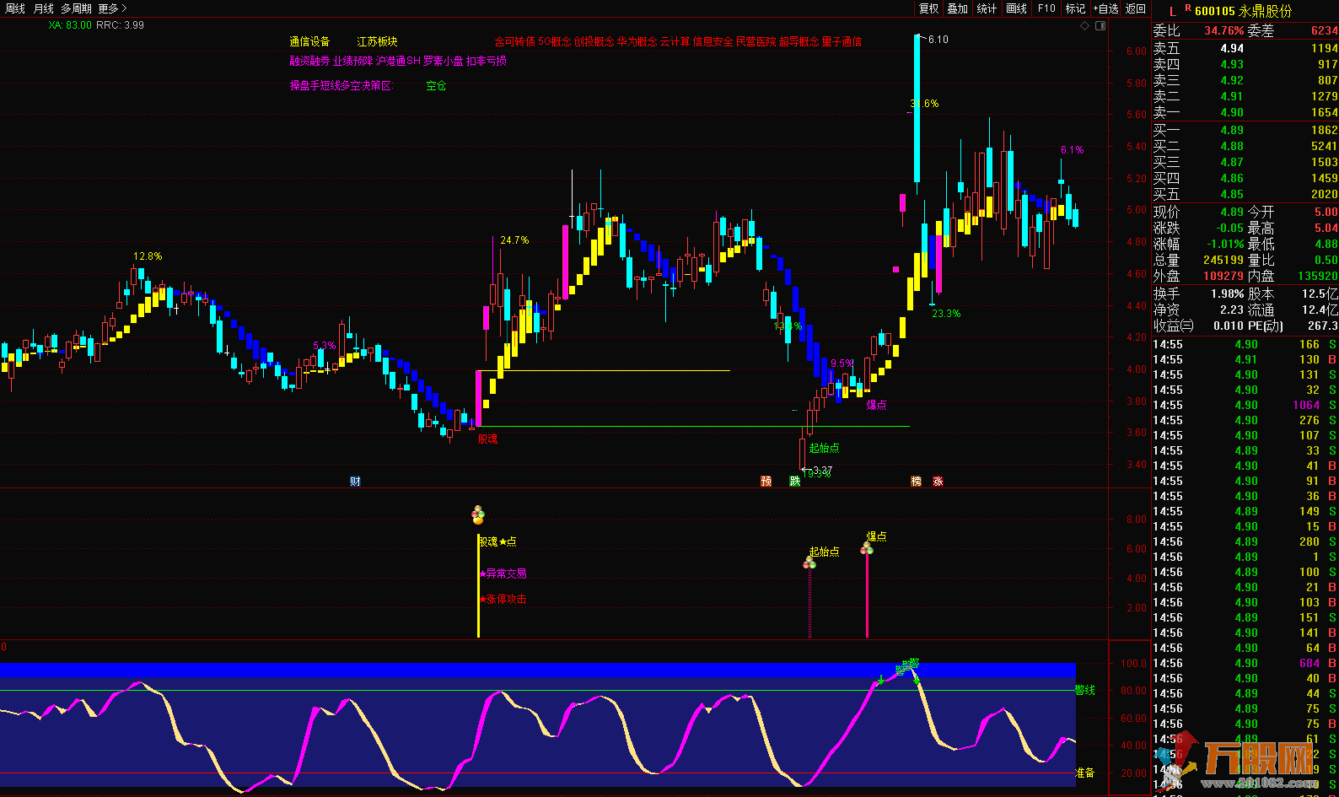Click the 买一 4.89 order row

tap(1245, 130)
